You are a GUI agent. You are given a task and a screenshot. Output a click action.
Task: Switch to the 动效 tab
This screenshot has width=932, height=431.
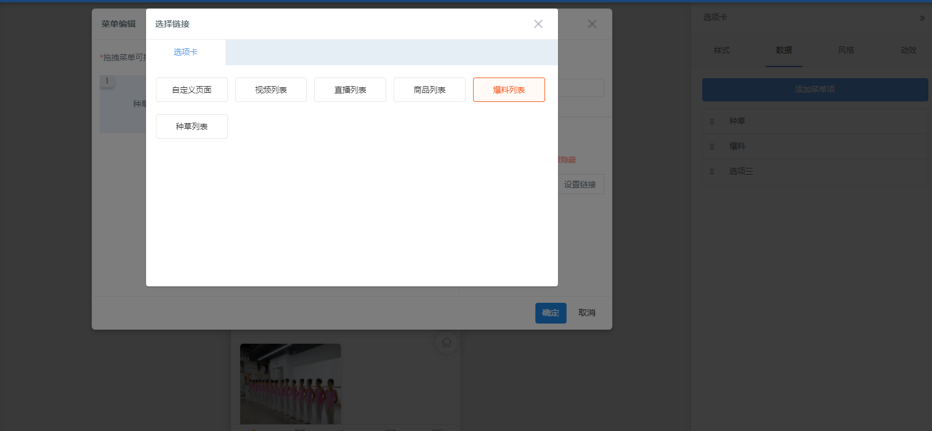coord(908,50)
